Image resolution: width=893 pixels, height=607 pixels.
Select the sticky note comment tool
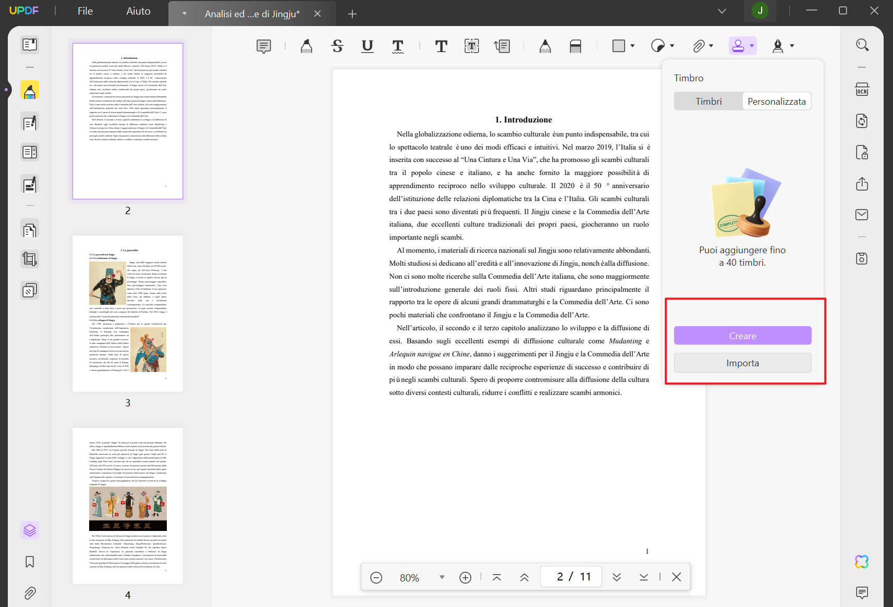coord(263,46)
